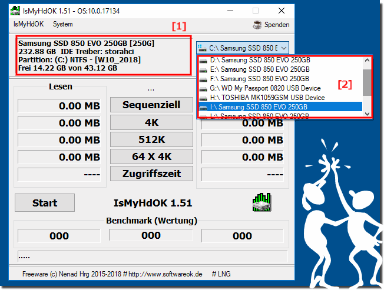Click drive icon beside G:\ WD entry

click(203, 89)
